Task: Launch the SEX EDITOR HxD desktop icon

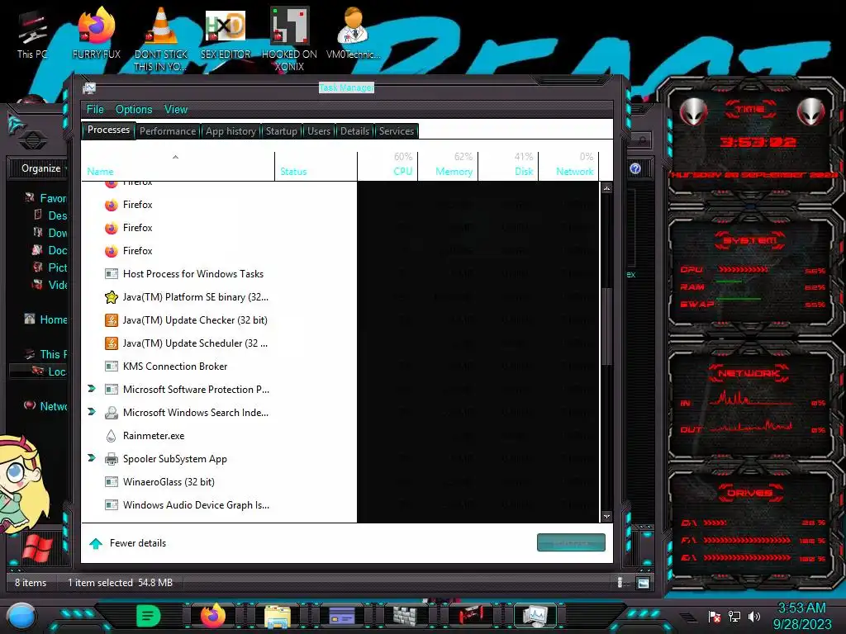Action: click(x=226, y=32)
